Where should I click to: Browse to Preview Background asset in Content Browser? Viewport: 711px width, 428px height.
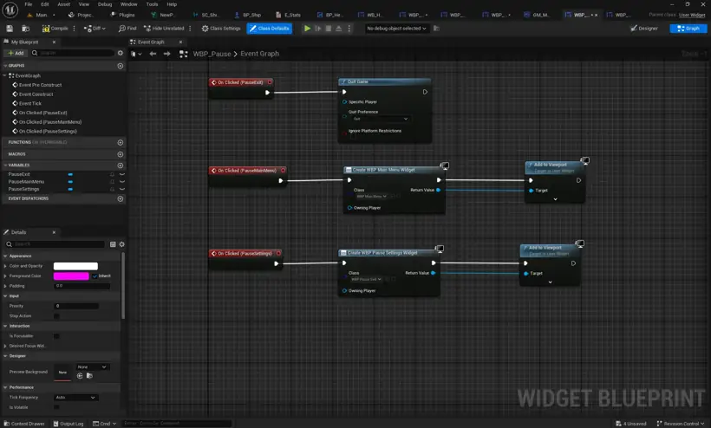click(x=89, y=376)
